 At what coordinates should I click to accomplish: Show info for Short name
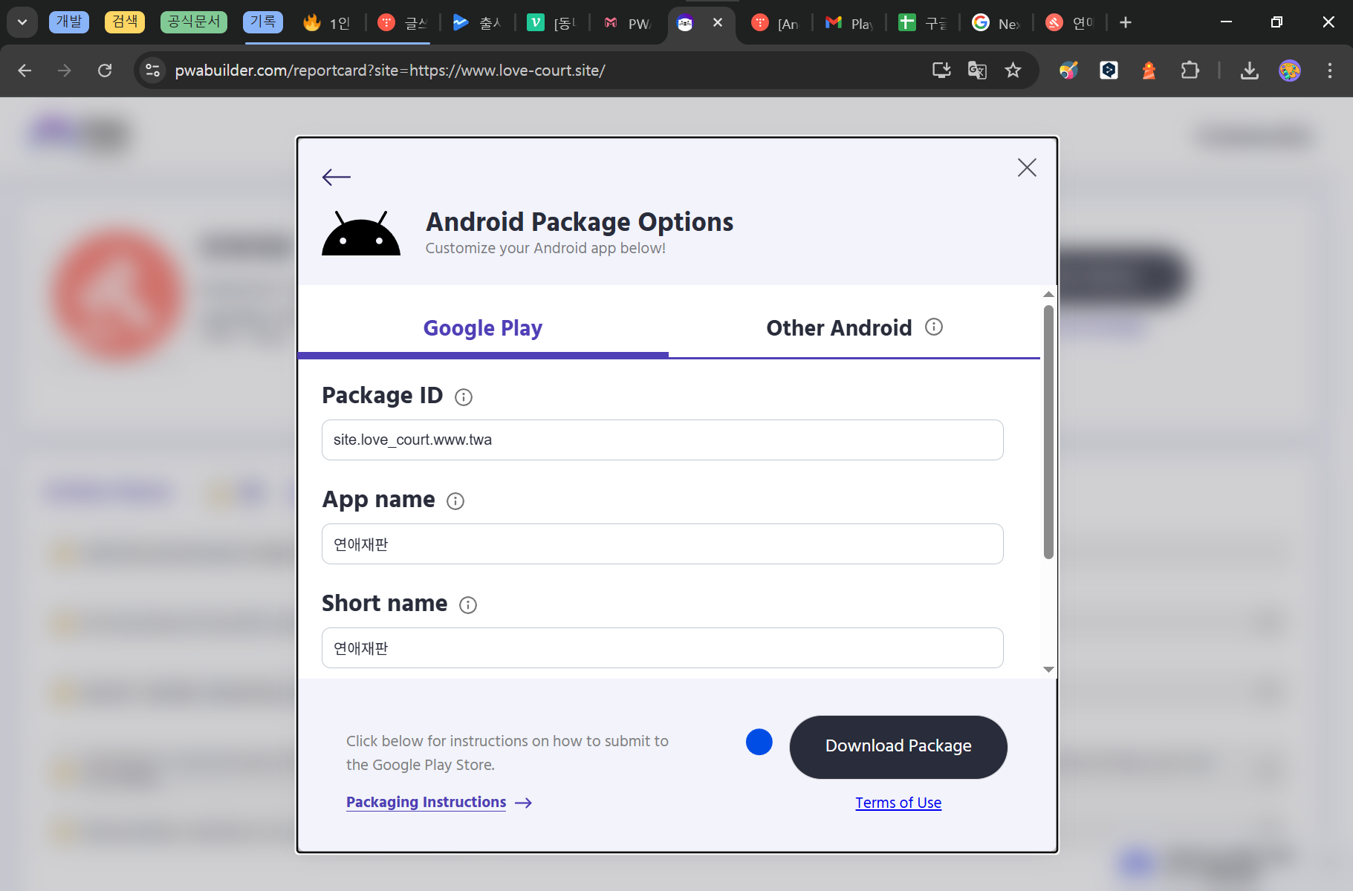coord(468,605)
